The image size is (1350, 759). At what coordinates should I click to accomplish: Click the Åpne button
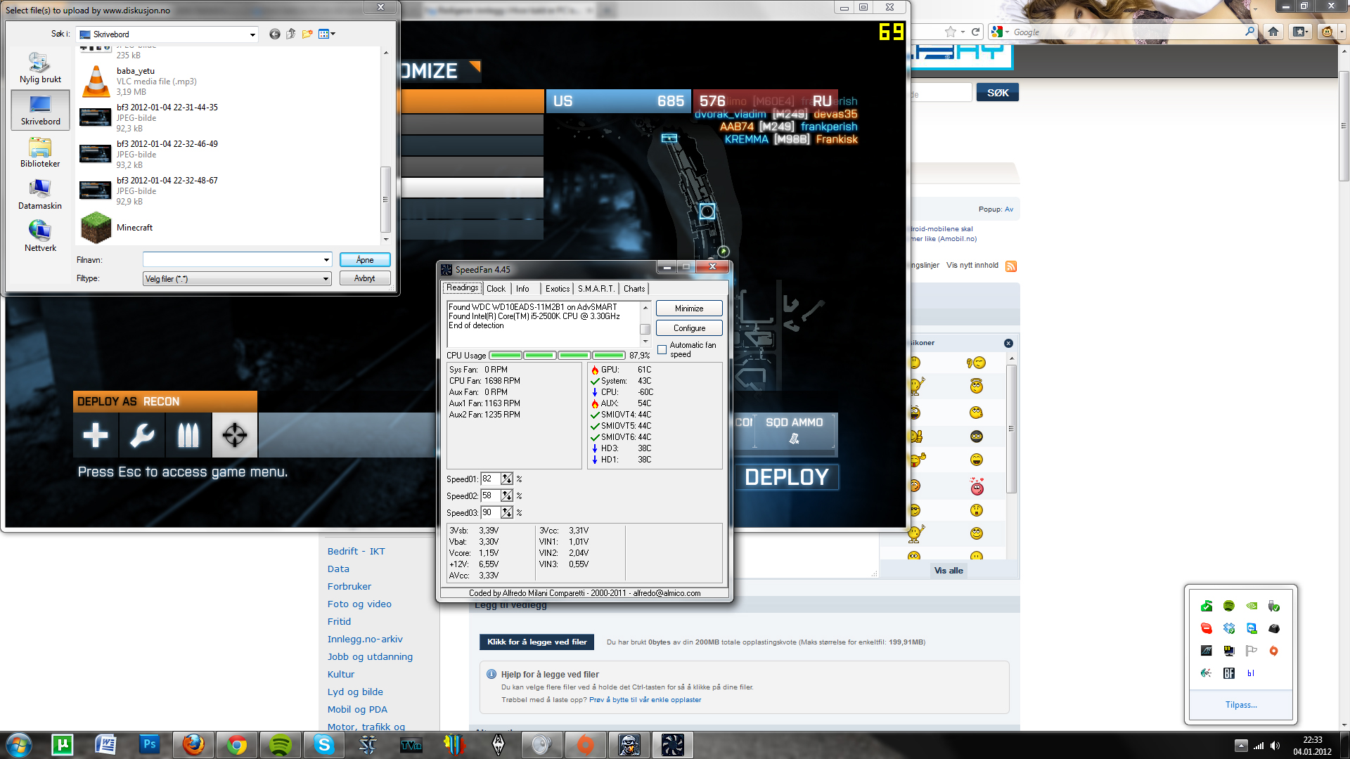365,260
